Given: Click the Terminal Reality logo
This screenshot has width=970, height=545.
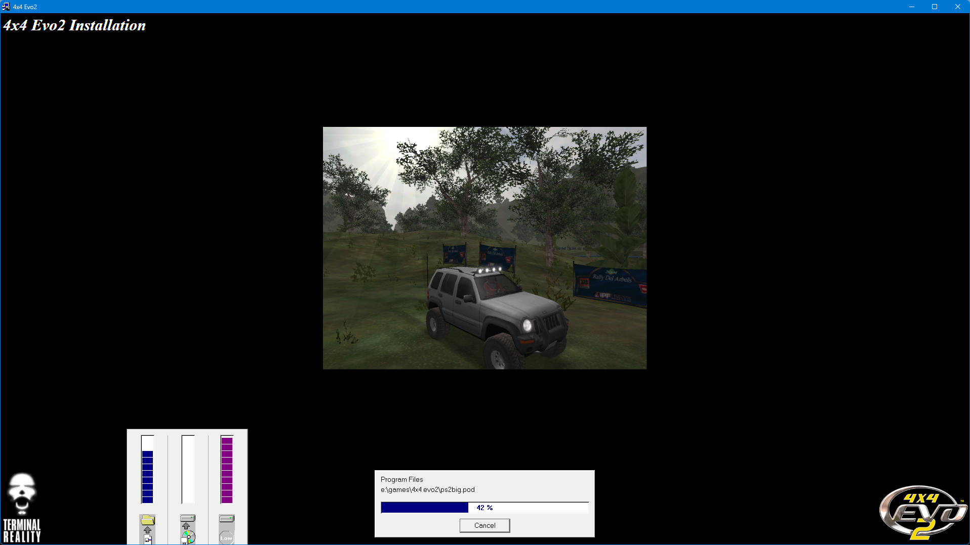Looking at the screenshot, I should click(x=22, y=508).
